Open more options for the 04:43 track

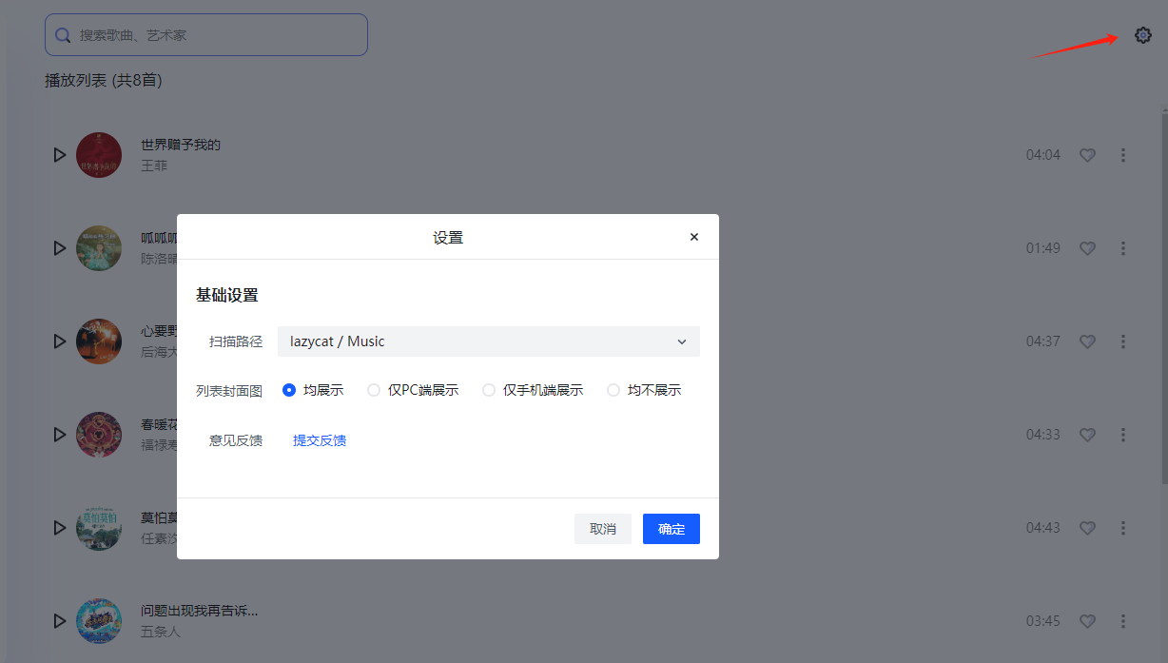(1123, 528)
